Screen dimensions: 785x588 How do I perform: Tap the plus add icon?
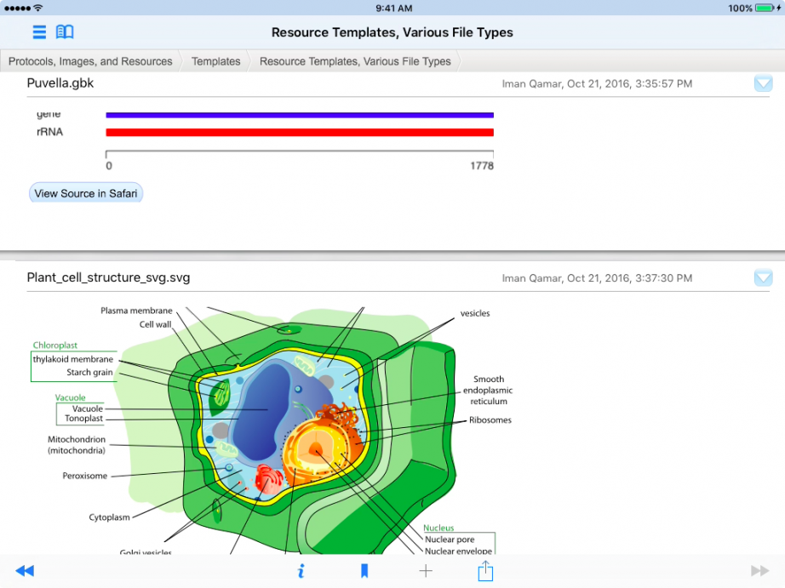pyautogui.click(x=426, y=571)
